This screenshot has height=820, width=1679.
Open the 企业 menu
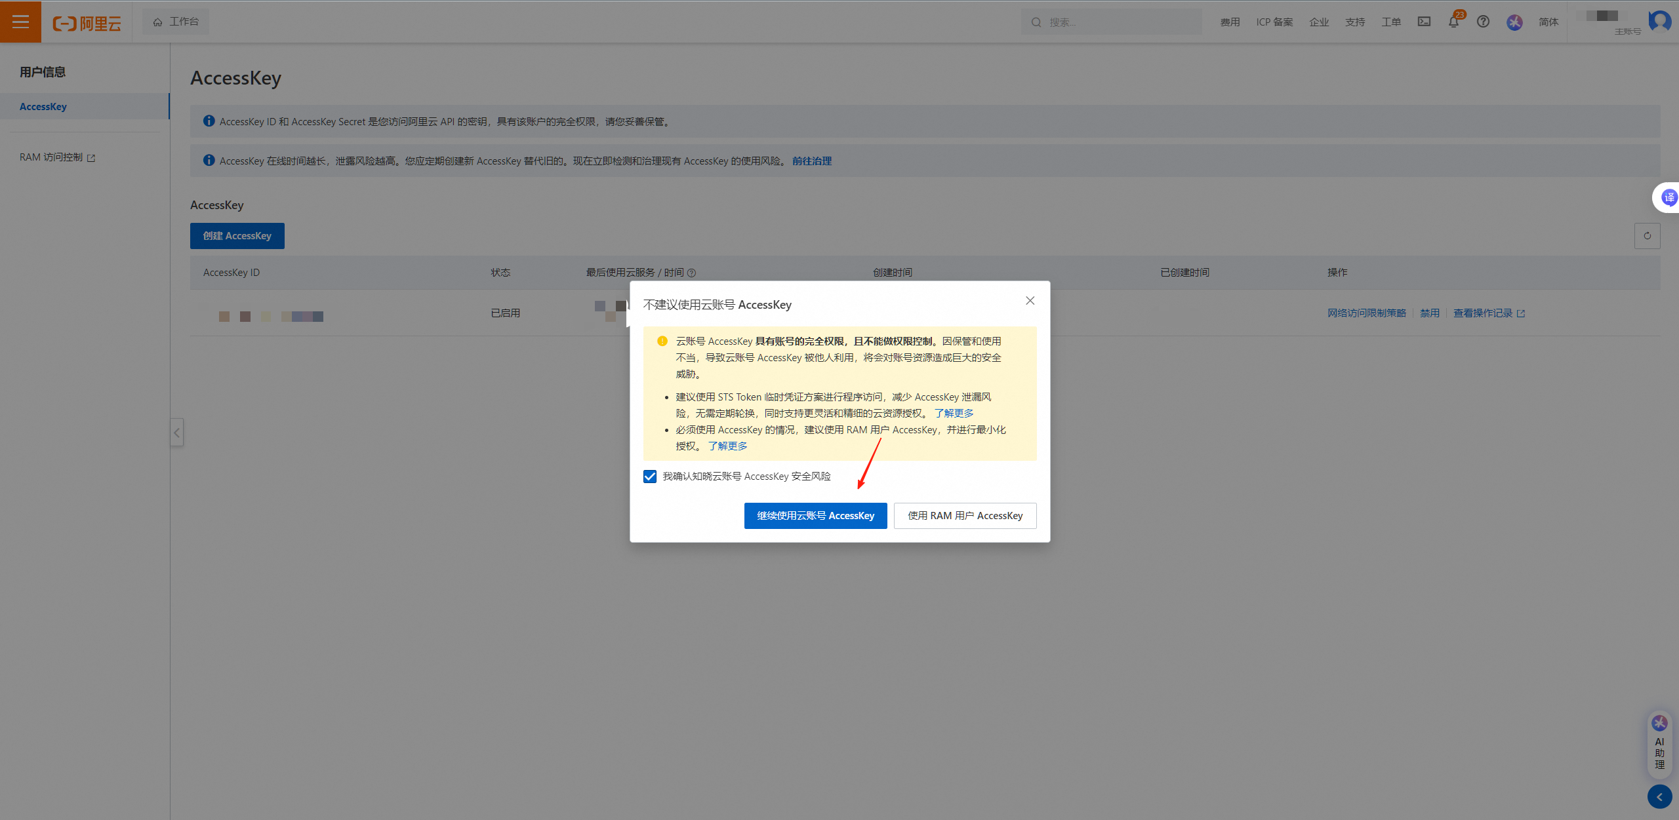tap(1319, 22)
